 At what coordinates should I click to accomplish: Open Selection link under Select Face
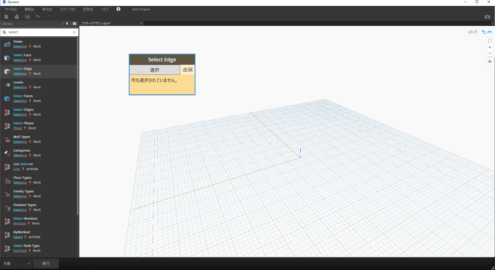(20, 60)
